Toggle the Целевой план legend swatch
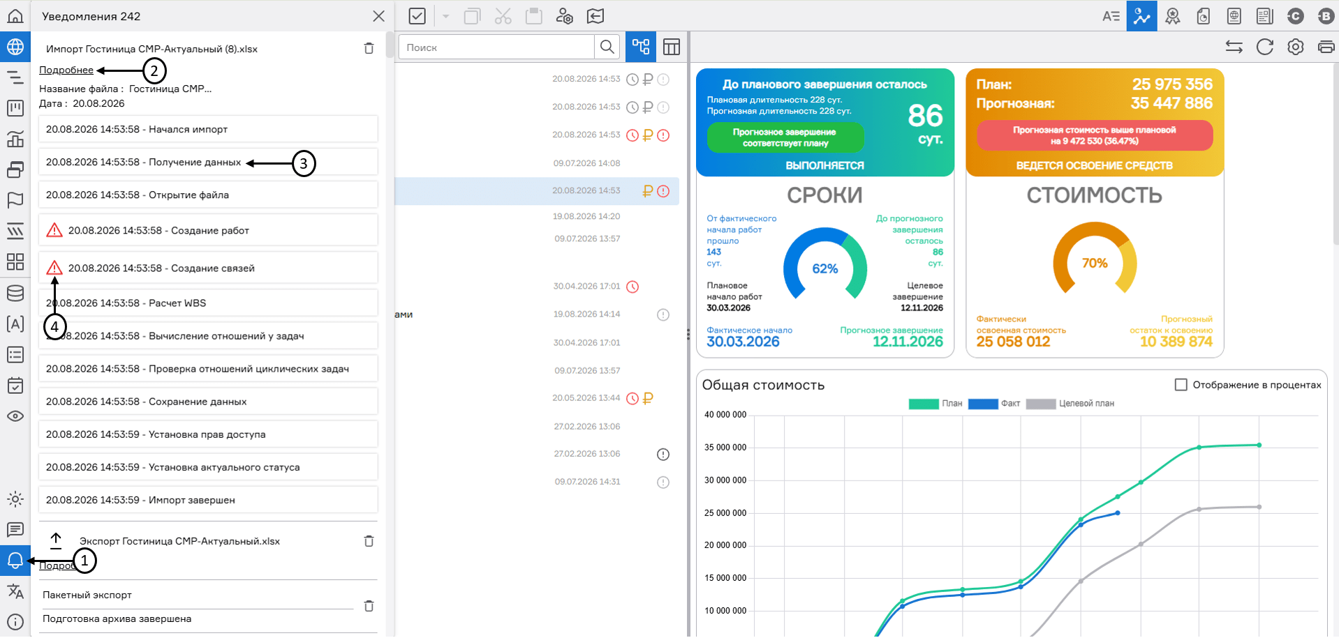This screenshot has width=1339, height=638. (1041, 404)
